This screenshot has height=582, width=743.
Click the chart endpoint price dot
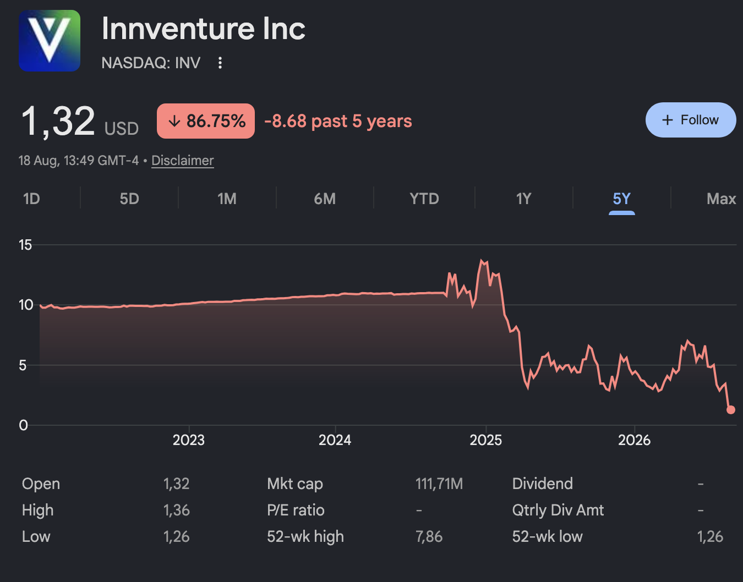pyautogui.click(x=731, y=410)
